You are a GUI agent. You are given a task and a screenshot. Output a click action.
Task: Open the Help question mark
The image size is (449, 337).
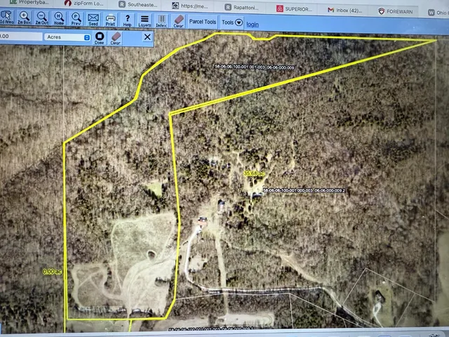point(128,20)
